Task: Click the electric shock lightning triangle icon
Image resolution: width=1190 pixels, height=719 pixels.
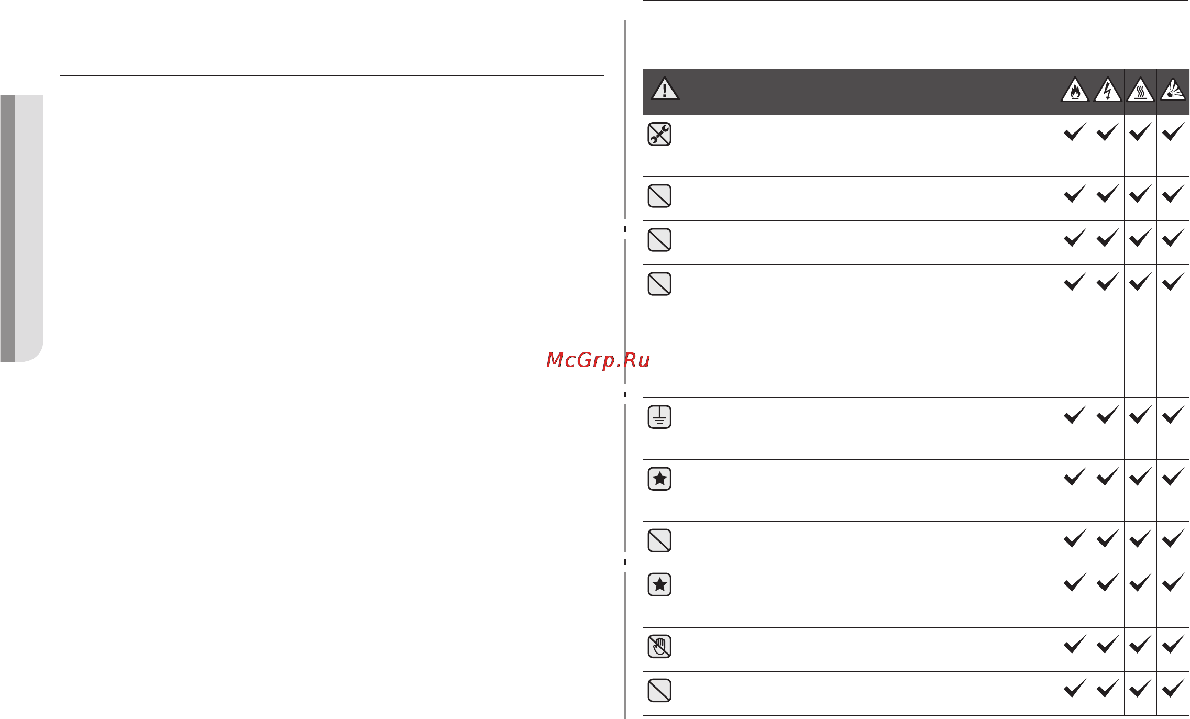Action: point(1108,90)
